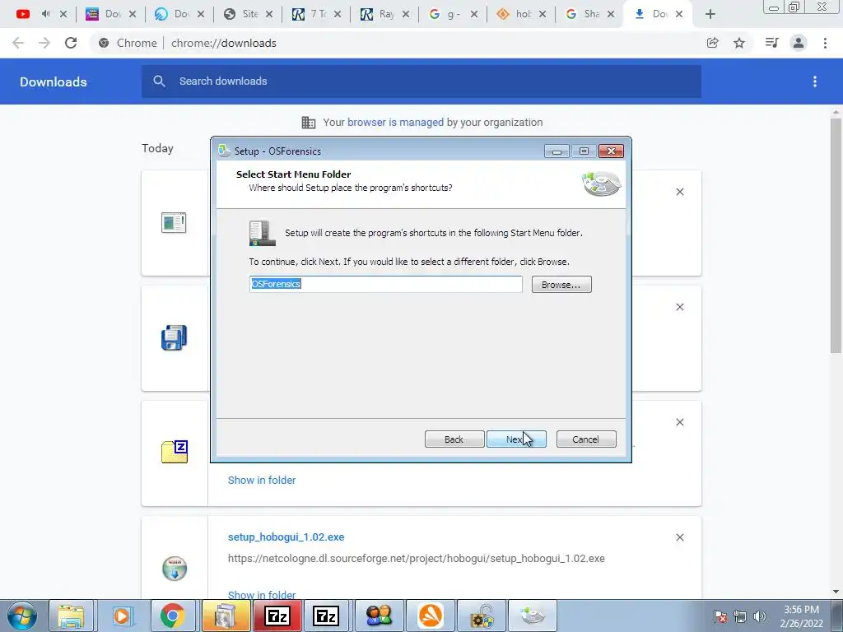Click the hobogui installer file icon

[x=175, y=569]
